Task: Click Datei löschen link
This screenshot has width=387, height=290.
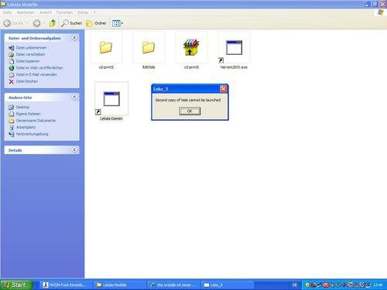Action: click(x=27, y=81)
